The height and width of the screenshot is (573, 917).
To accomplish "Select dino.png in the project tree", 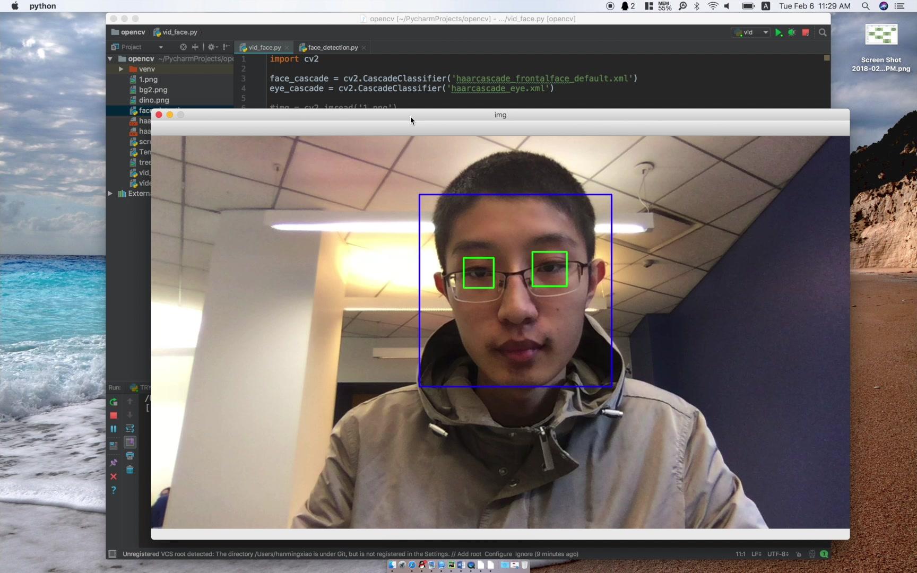I will click(x=154, y=100).
